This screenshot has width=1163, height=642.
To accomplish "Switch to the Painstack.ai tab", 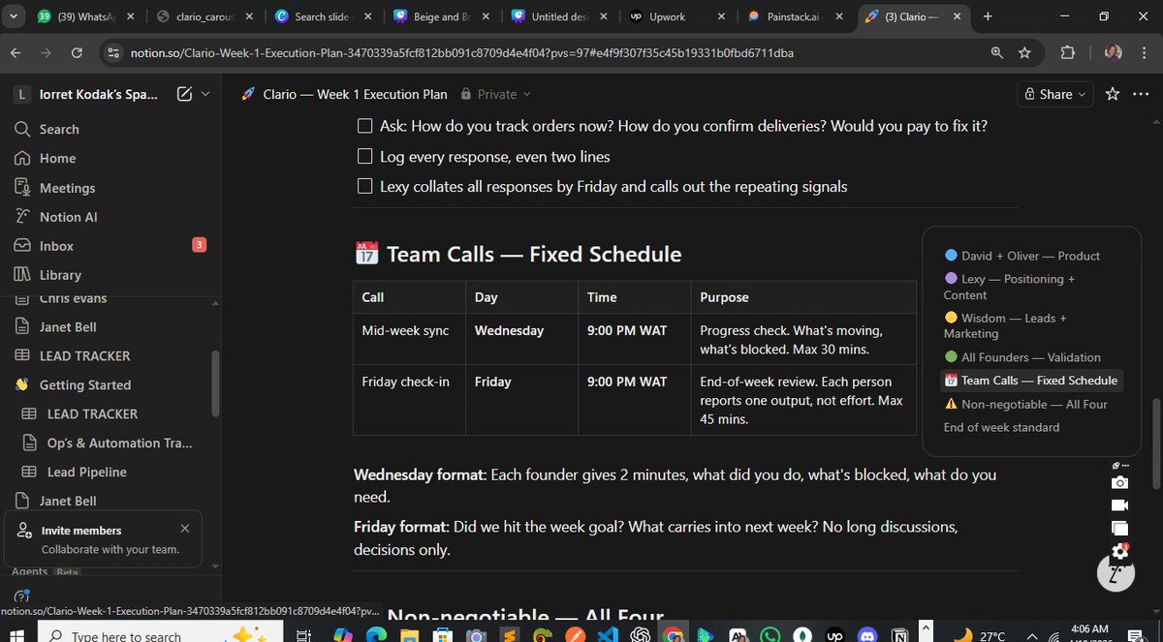I will (x=798, y=16).
